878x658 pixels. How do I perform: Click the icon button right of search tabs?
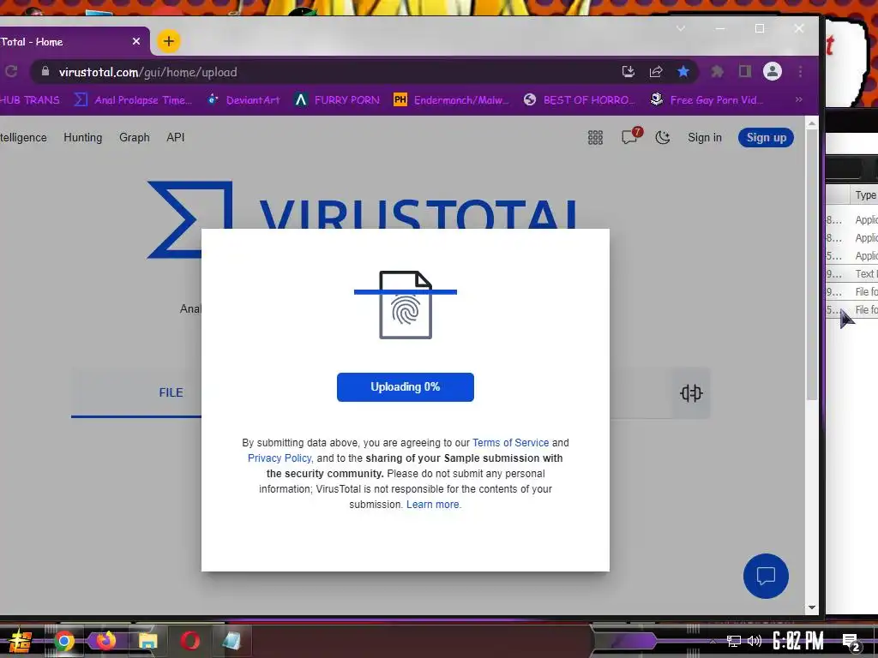click(x=691, y=393)
